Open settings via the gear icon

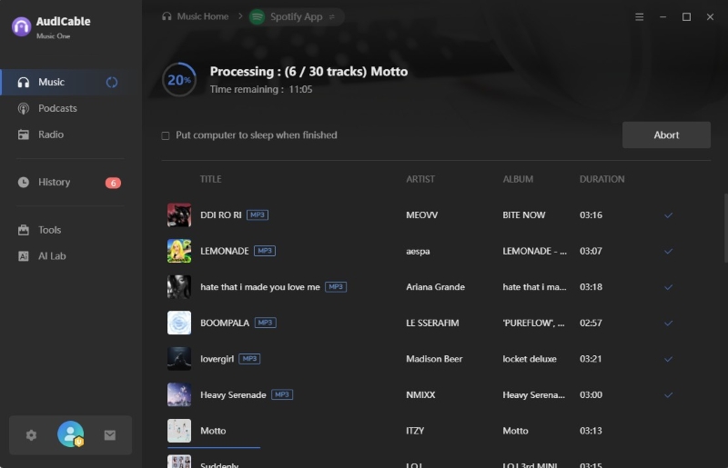click(x=31, y=435)
